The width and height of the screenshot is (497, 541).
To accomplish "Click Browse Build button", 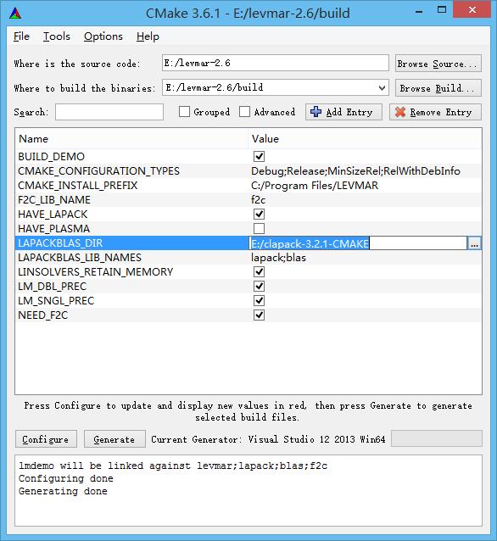I will (x=438, y=88).
